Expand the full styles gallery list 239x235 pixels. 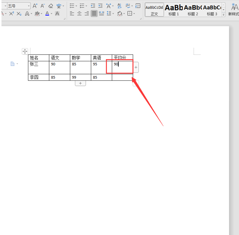(x=224, y=15)
